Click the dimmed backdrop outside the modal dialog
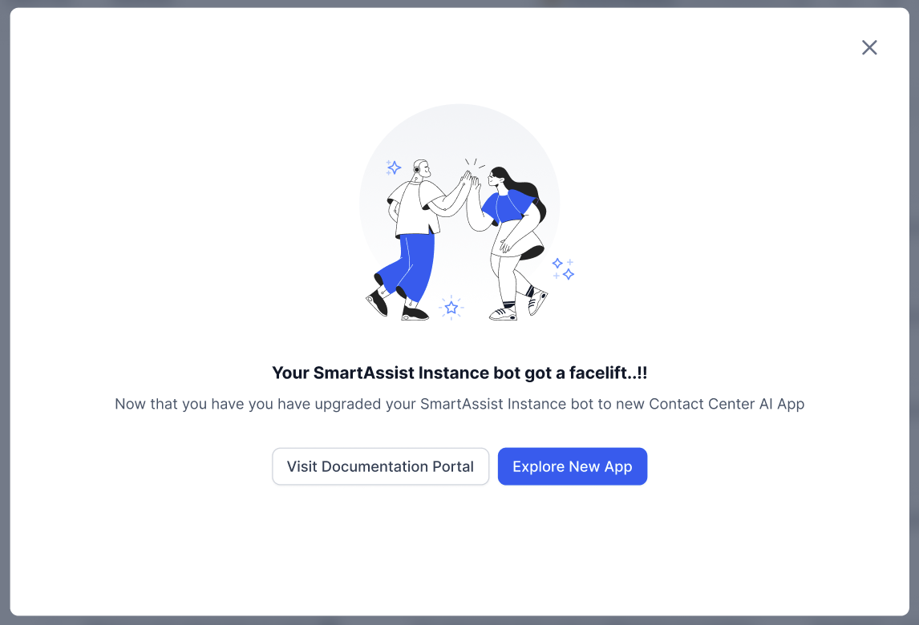Screen dimensions: 919x625 [4, 321]
